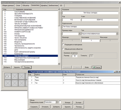Open the Библиотеки tab
The height and width of the screenshot is (110, 121).
click(x=53, y=5)
